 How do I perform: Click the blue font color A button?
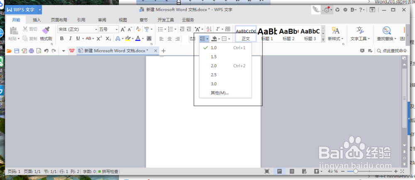138,38
